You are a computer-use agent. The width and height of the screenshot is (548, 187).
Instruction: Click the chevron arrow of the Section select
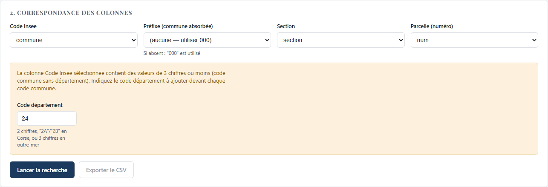tap(401, 40)
